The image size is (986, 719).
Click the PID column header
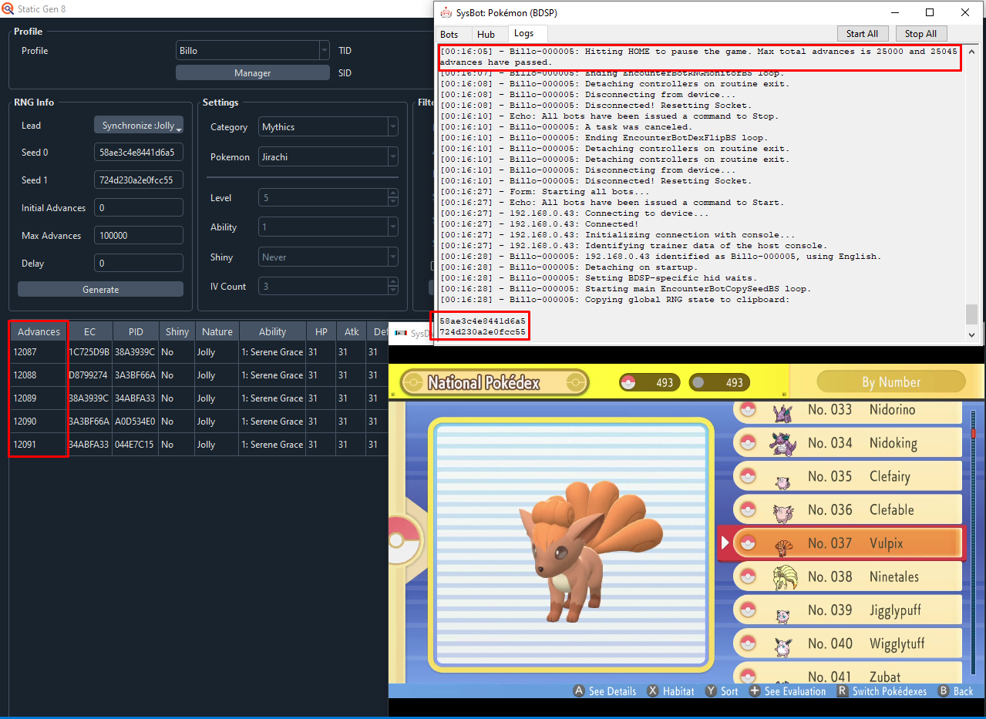click(136, 331)
